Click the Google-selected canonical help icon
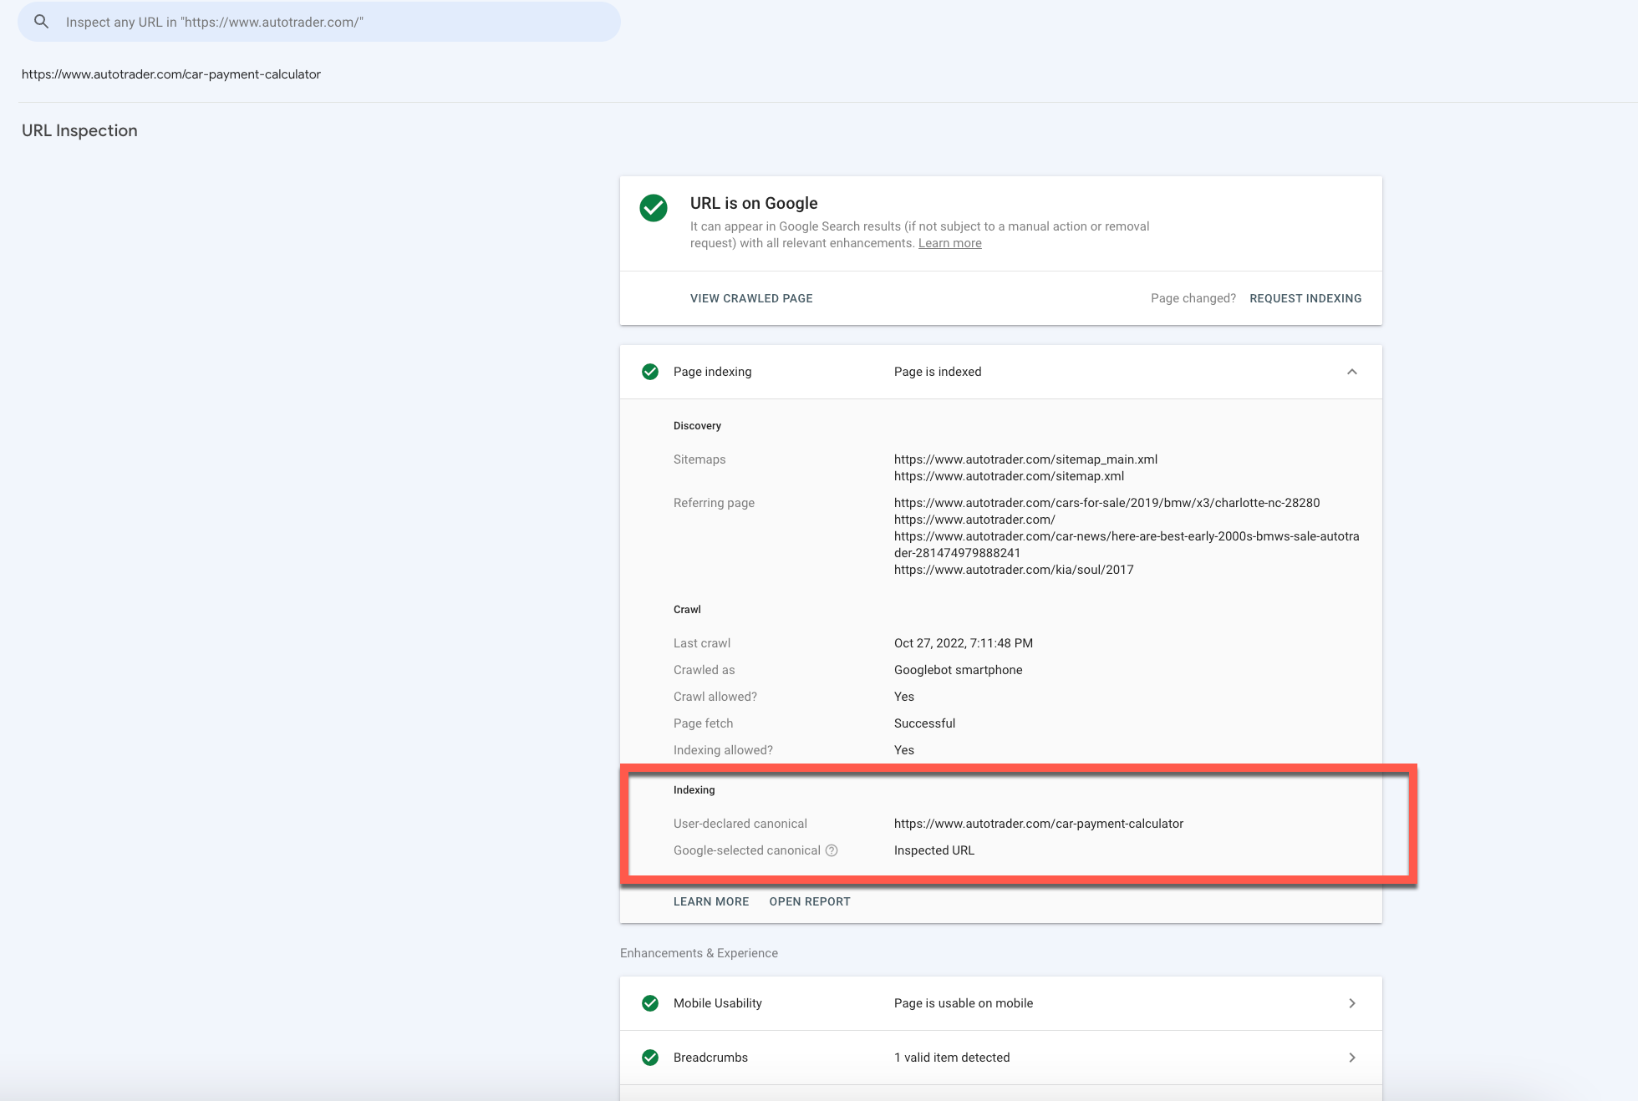This screenshot has height=1101, width=1638. pos(832,850)
